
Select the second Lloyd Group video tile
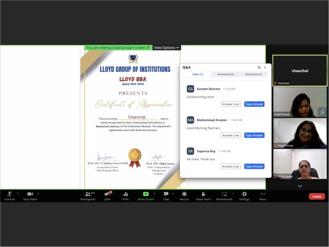click(x=300, y=133)
